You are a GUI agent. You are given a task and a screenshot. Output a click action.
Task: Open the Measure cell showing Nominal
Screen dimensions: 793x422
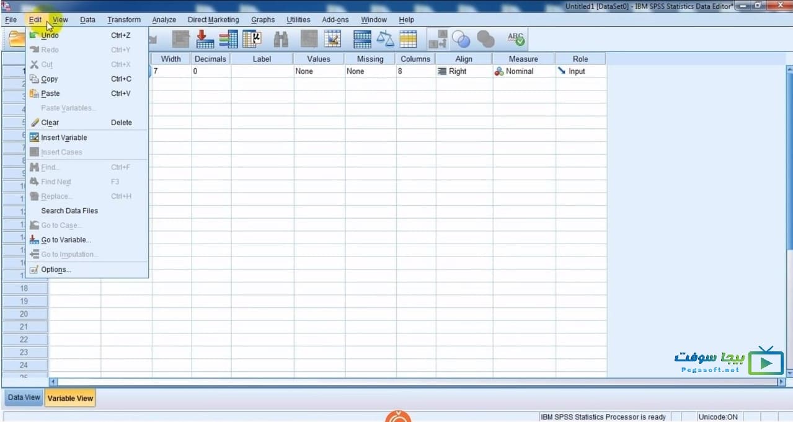(524, 71)
